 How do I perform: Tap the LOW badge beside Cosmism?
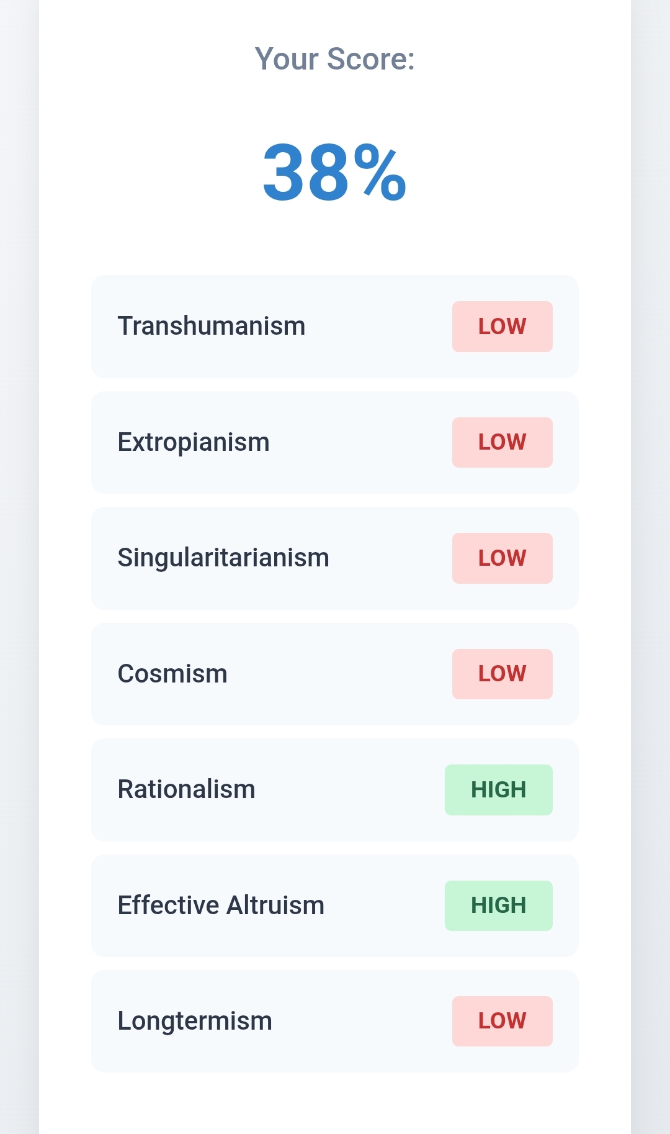click(x=502, y=674)
